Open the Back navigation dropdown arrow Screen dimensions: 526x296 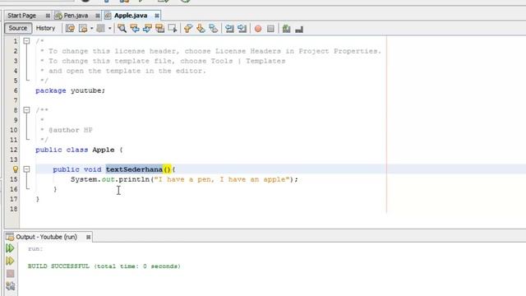tap(91, 29)
